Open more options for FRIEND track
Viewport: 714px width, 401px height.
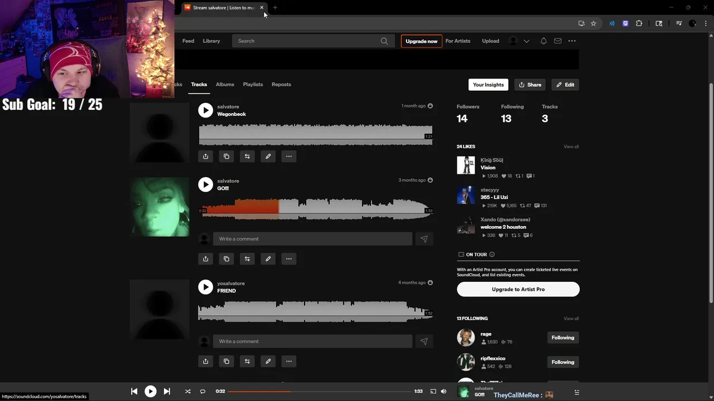click(289, 361)
